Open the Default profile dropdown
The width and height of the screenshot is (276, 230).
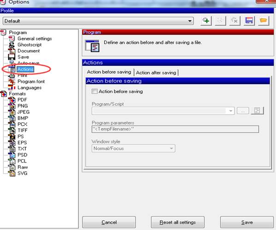pos(98,21)
